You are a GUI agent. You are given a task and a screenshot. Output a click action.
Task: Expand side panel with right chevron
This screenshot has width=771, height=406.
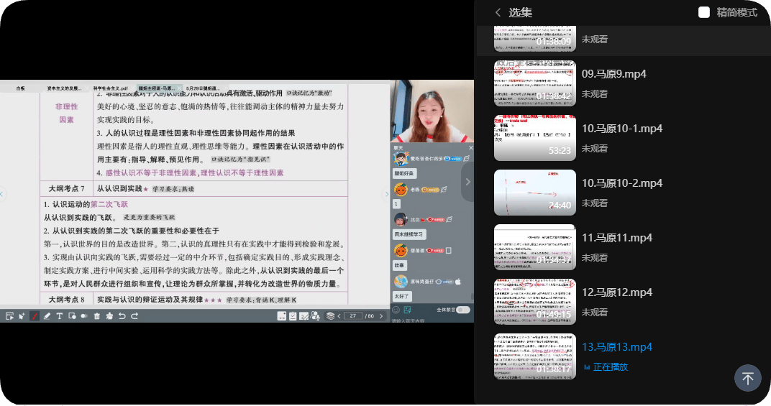coord(467,182)
